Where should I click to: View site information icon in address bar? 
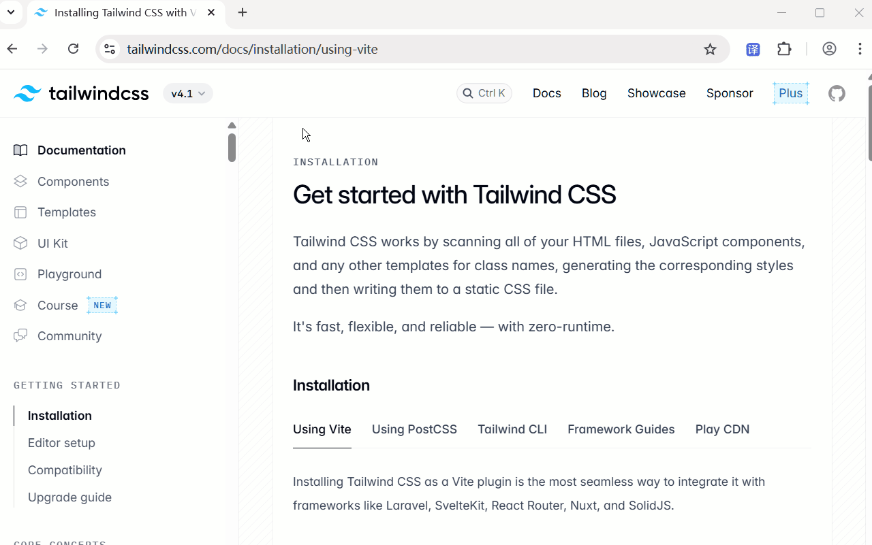click(110, 49)
